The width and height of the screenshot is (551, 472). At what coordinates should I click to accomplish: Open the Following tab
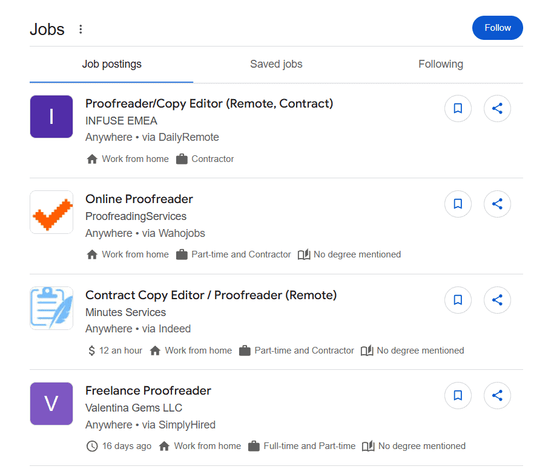click(441, 64)
